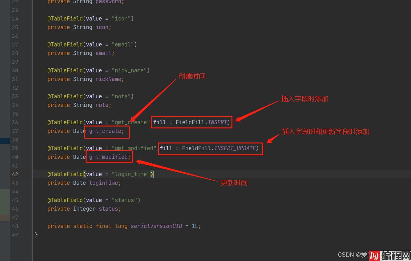
Task: Click the final keyword on line 48
Action: click(104, 226)
